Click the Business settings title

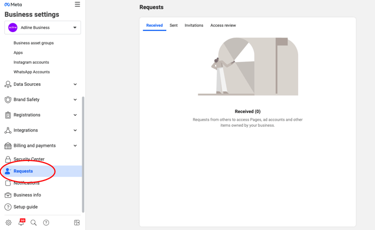[32, 15]
